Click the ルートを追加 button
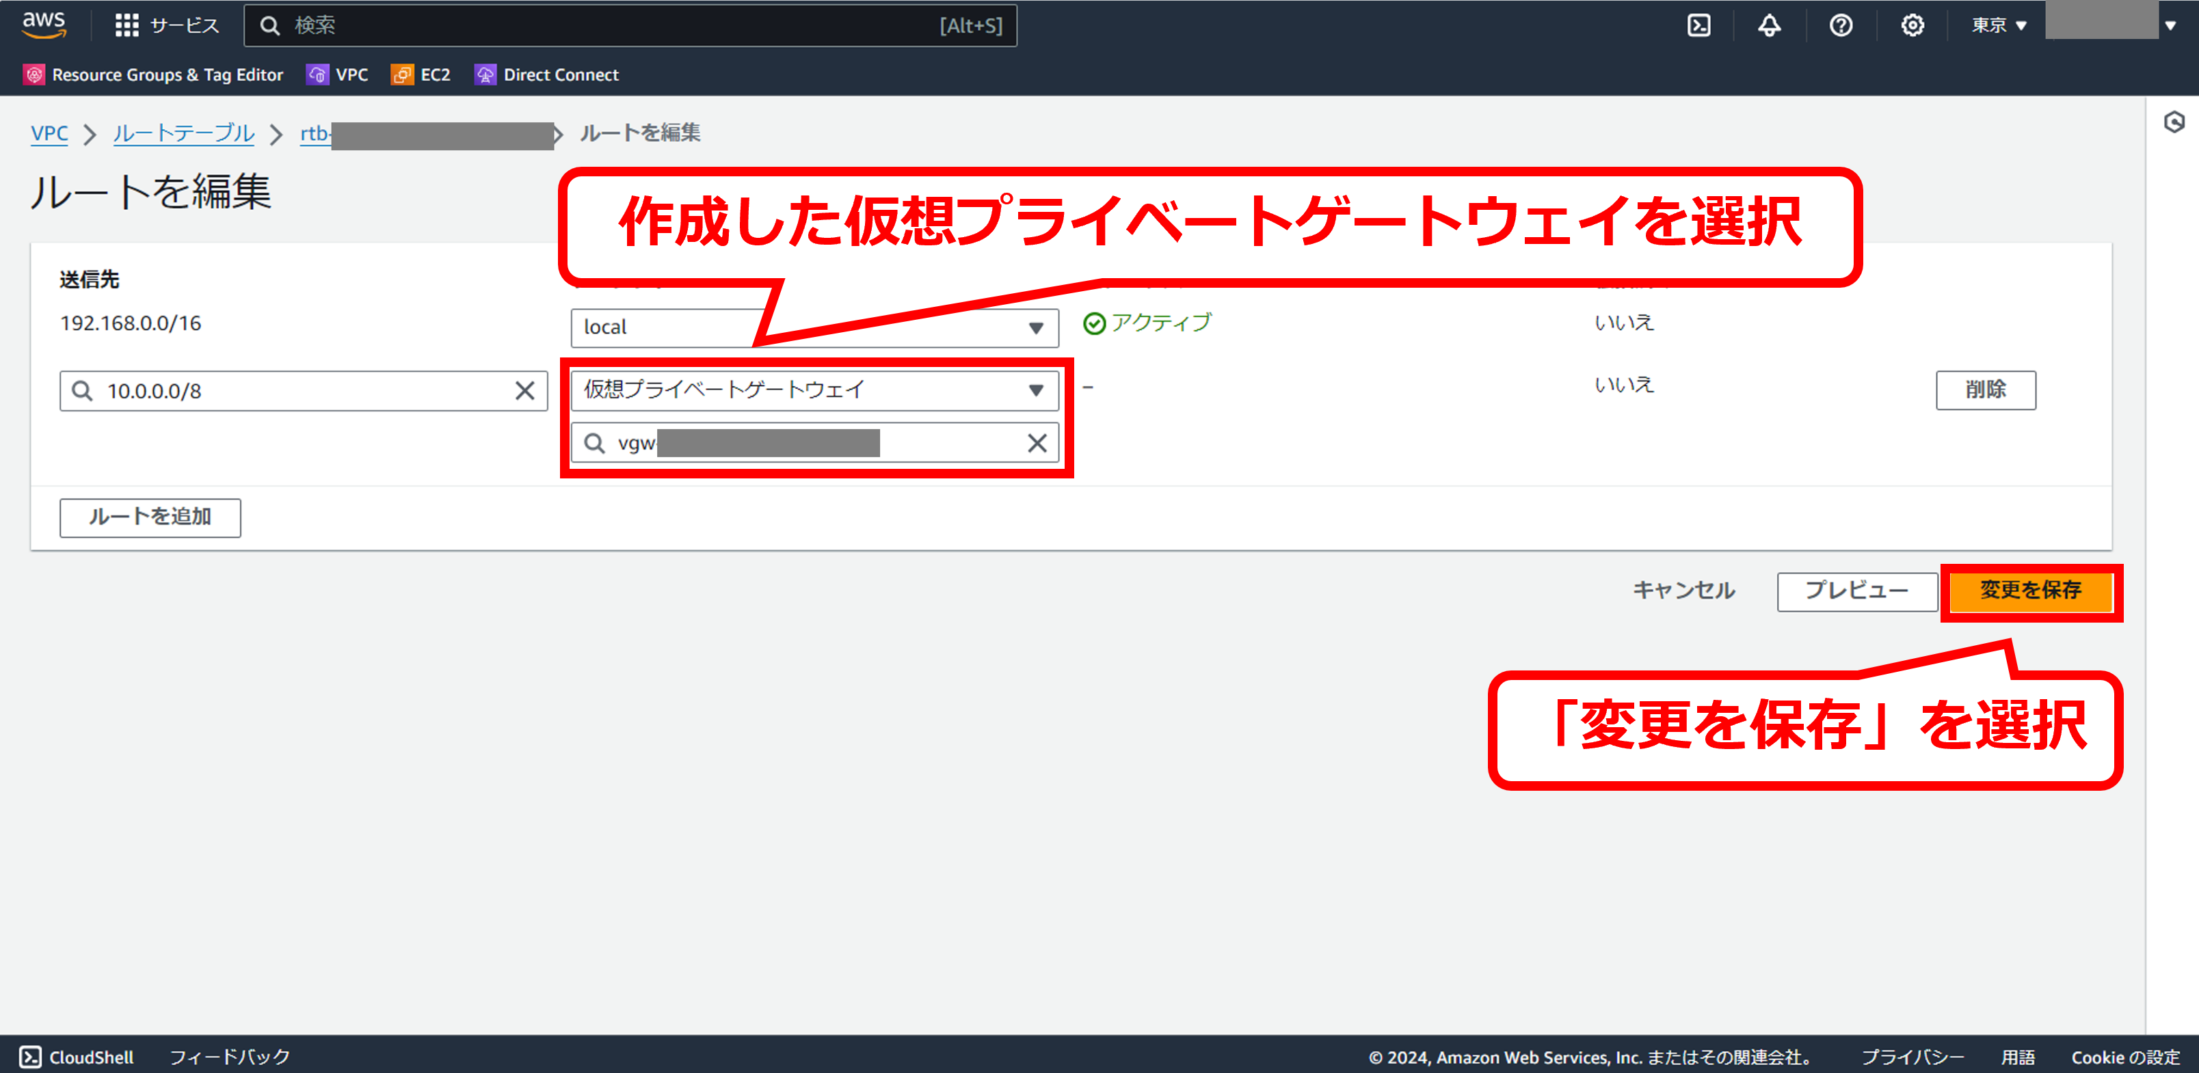The image size is (2199, 1073). point(150,517)
